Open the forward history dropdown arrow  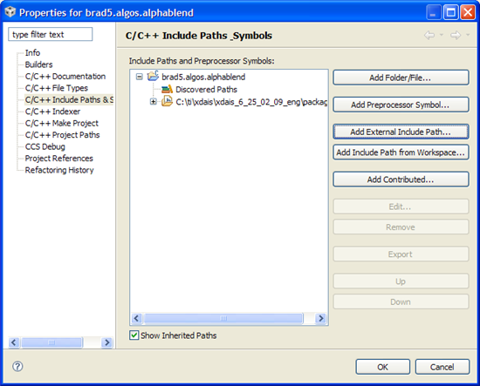(468, 35)
